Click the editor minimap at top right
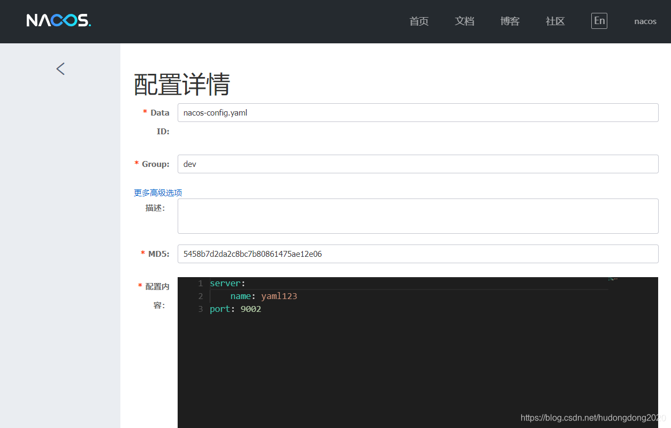 613,279
